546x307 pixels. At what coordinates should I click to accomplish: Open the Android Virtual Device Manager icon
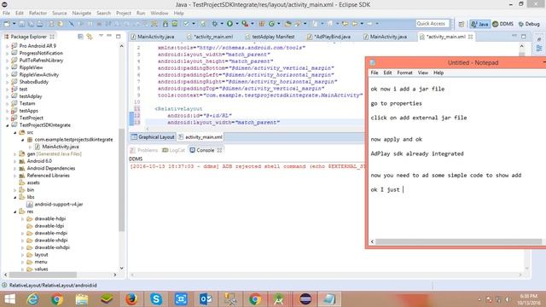pos(174,24)
